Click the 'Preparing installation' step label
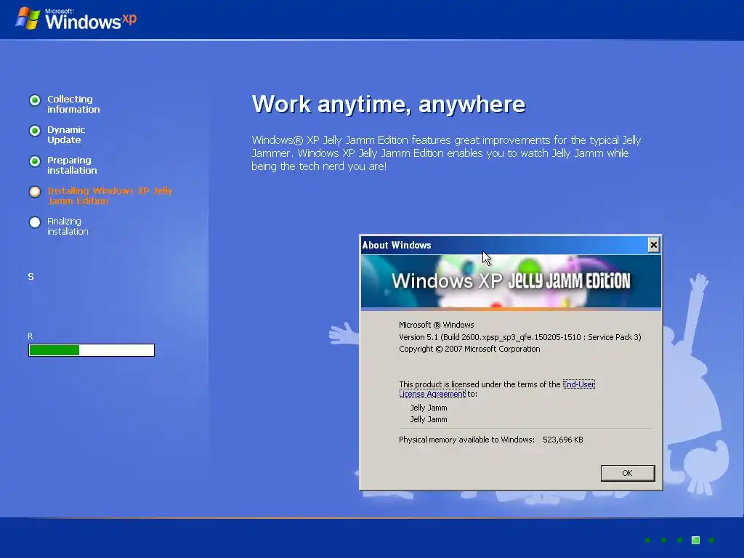 (72, 165)
